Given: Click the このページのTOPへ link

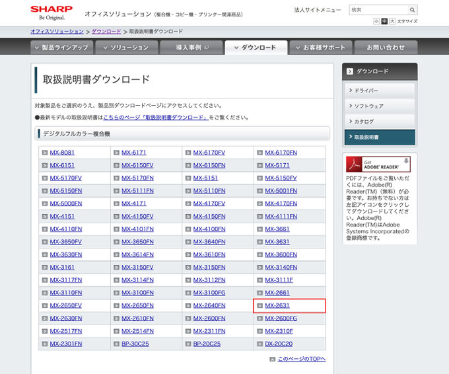Looking at the screenshot, I should pos(302,359).
